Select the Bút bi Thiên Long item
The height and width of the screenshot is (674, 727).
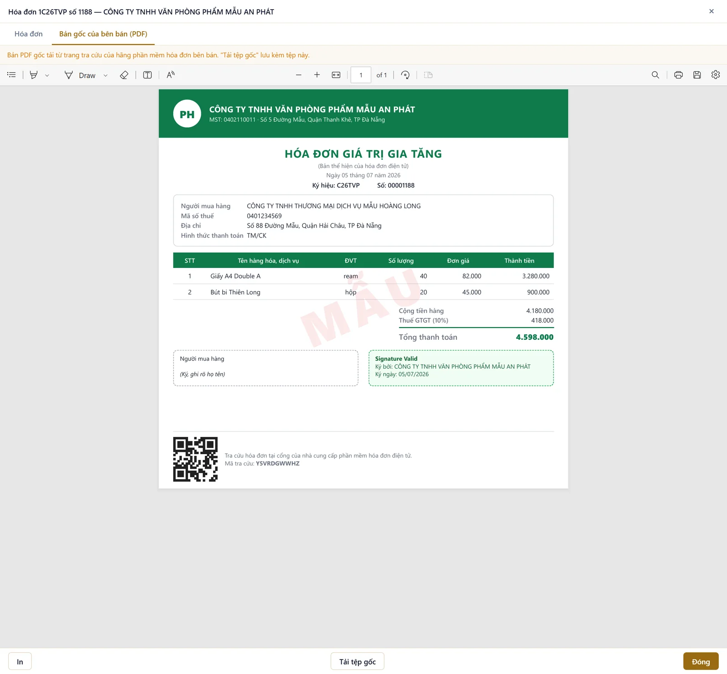(235, 292)
